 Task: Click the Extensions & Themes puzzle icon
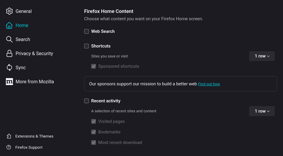click(9, 136)
